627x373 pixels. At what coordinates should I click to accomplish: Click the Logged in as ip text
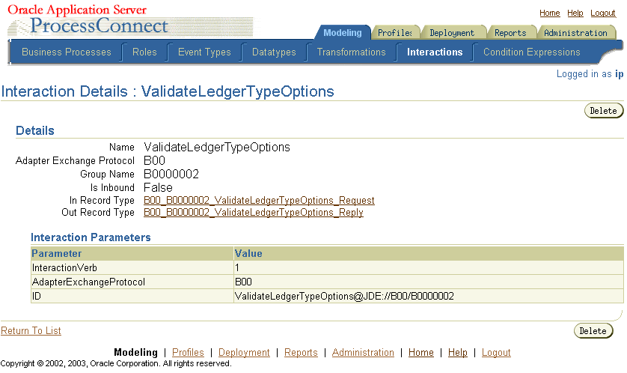click(590, 74)
